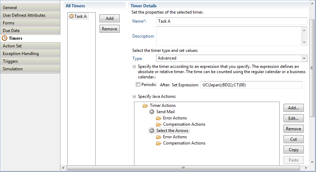The height and width of the screenshot is (172, 316).
Task: Click the Select the Arrows gear icon
Action: point(152,131)
